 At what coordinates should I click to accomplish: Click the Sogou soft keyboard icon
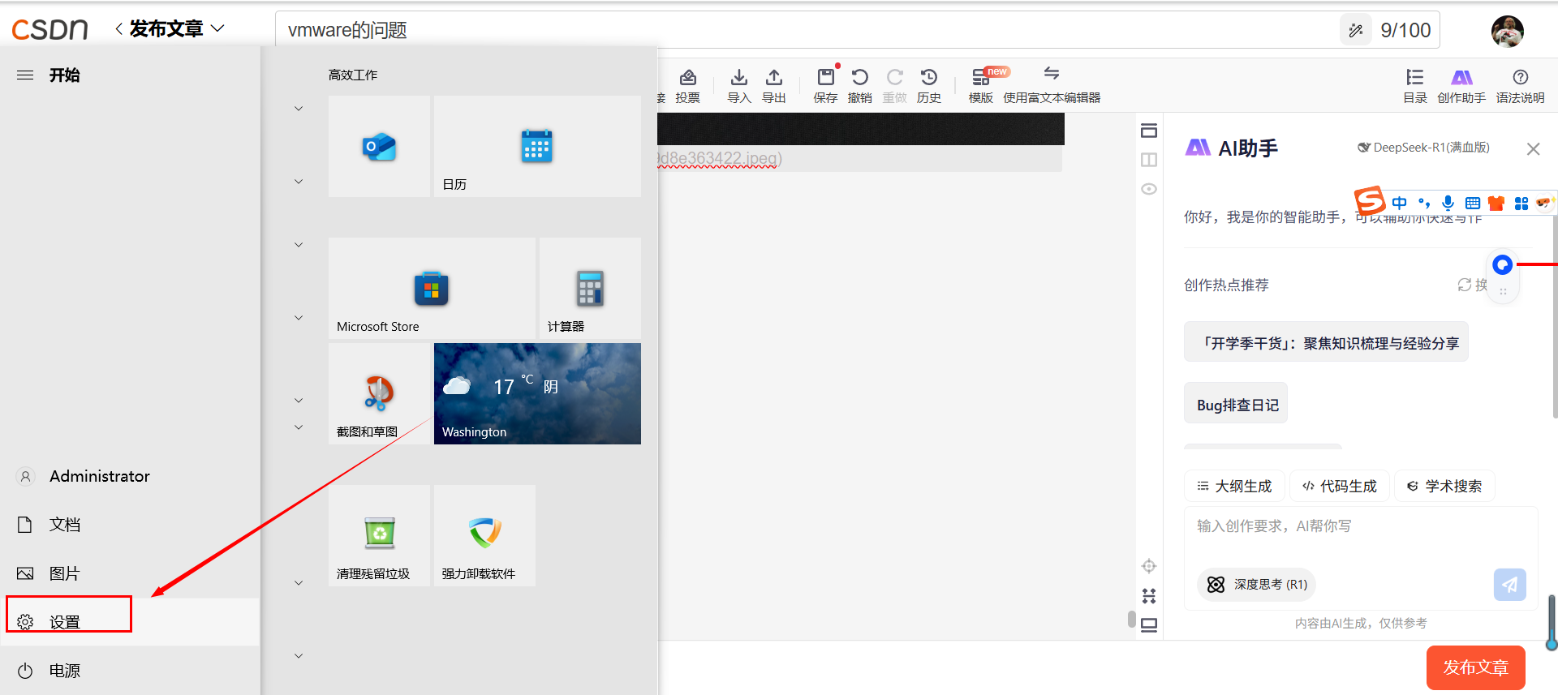(x=1472, y=203)
